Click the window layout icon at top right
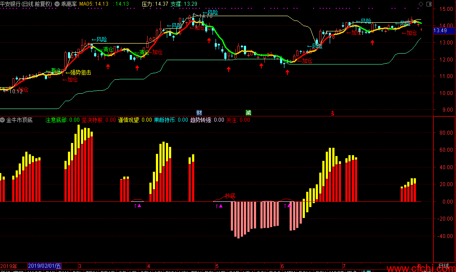The image size is (456, 272). [429, 4]
